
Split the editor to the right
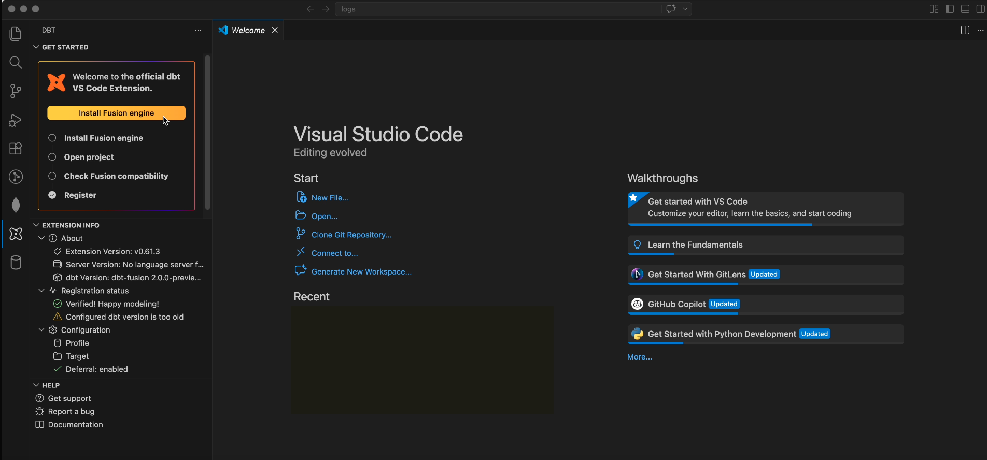tap(965, 30)
